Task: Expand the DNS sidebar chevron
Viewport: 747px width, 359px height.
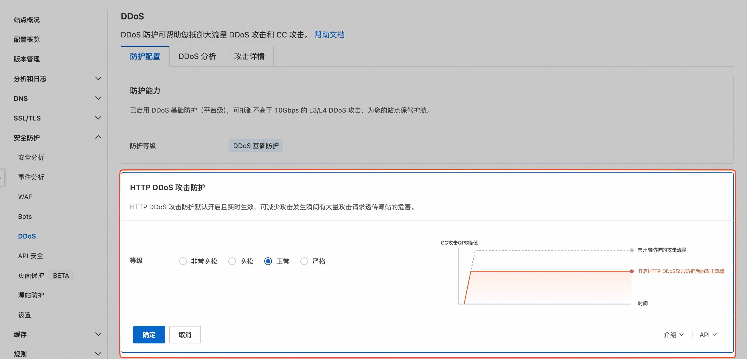Action: pyautogui.click(x=98, y=98)
